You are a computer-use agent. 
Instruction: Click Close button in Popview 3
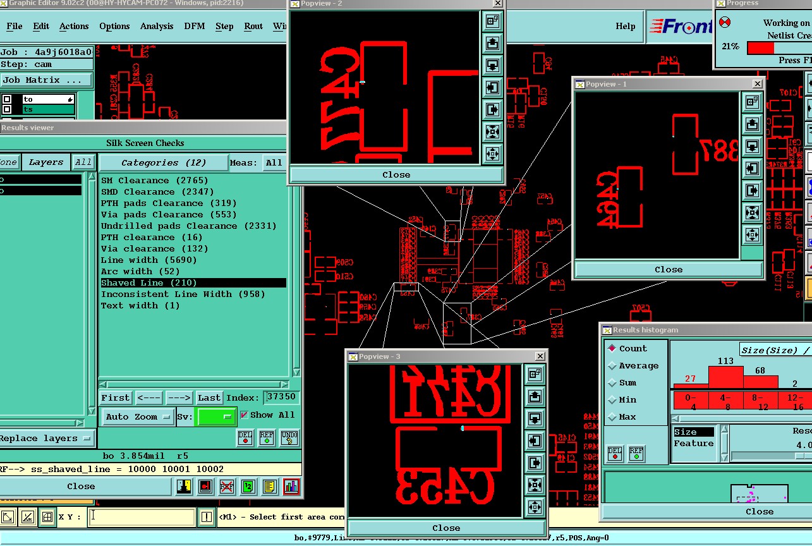click(x=446, y=528)
